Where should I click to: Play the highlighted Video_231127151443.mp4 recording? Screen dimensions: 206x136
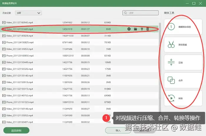129,29
